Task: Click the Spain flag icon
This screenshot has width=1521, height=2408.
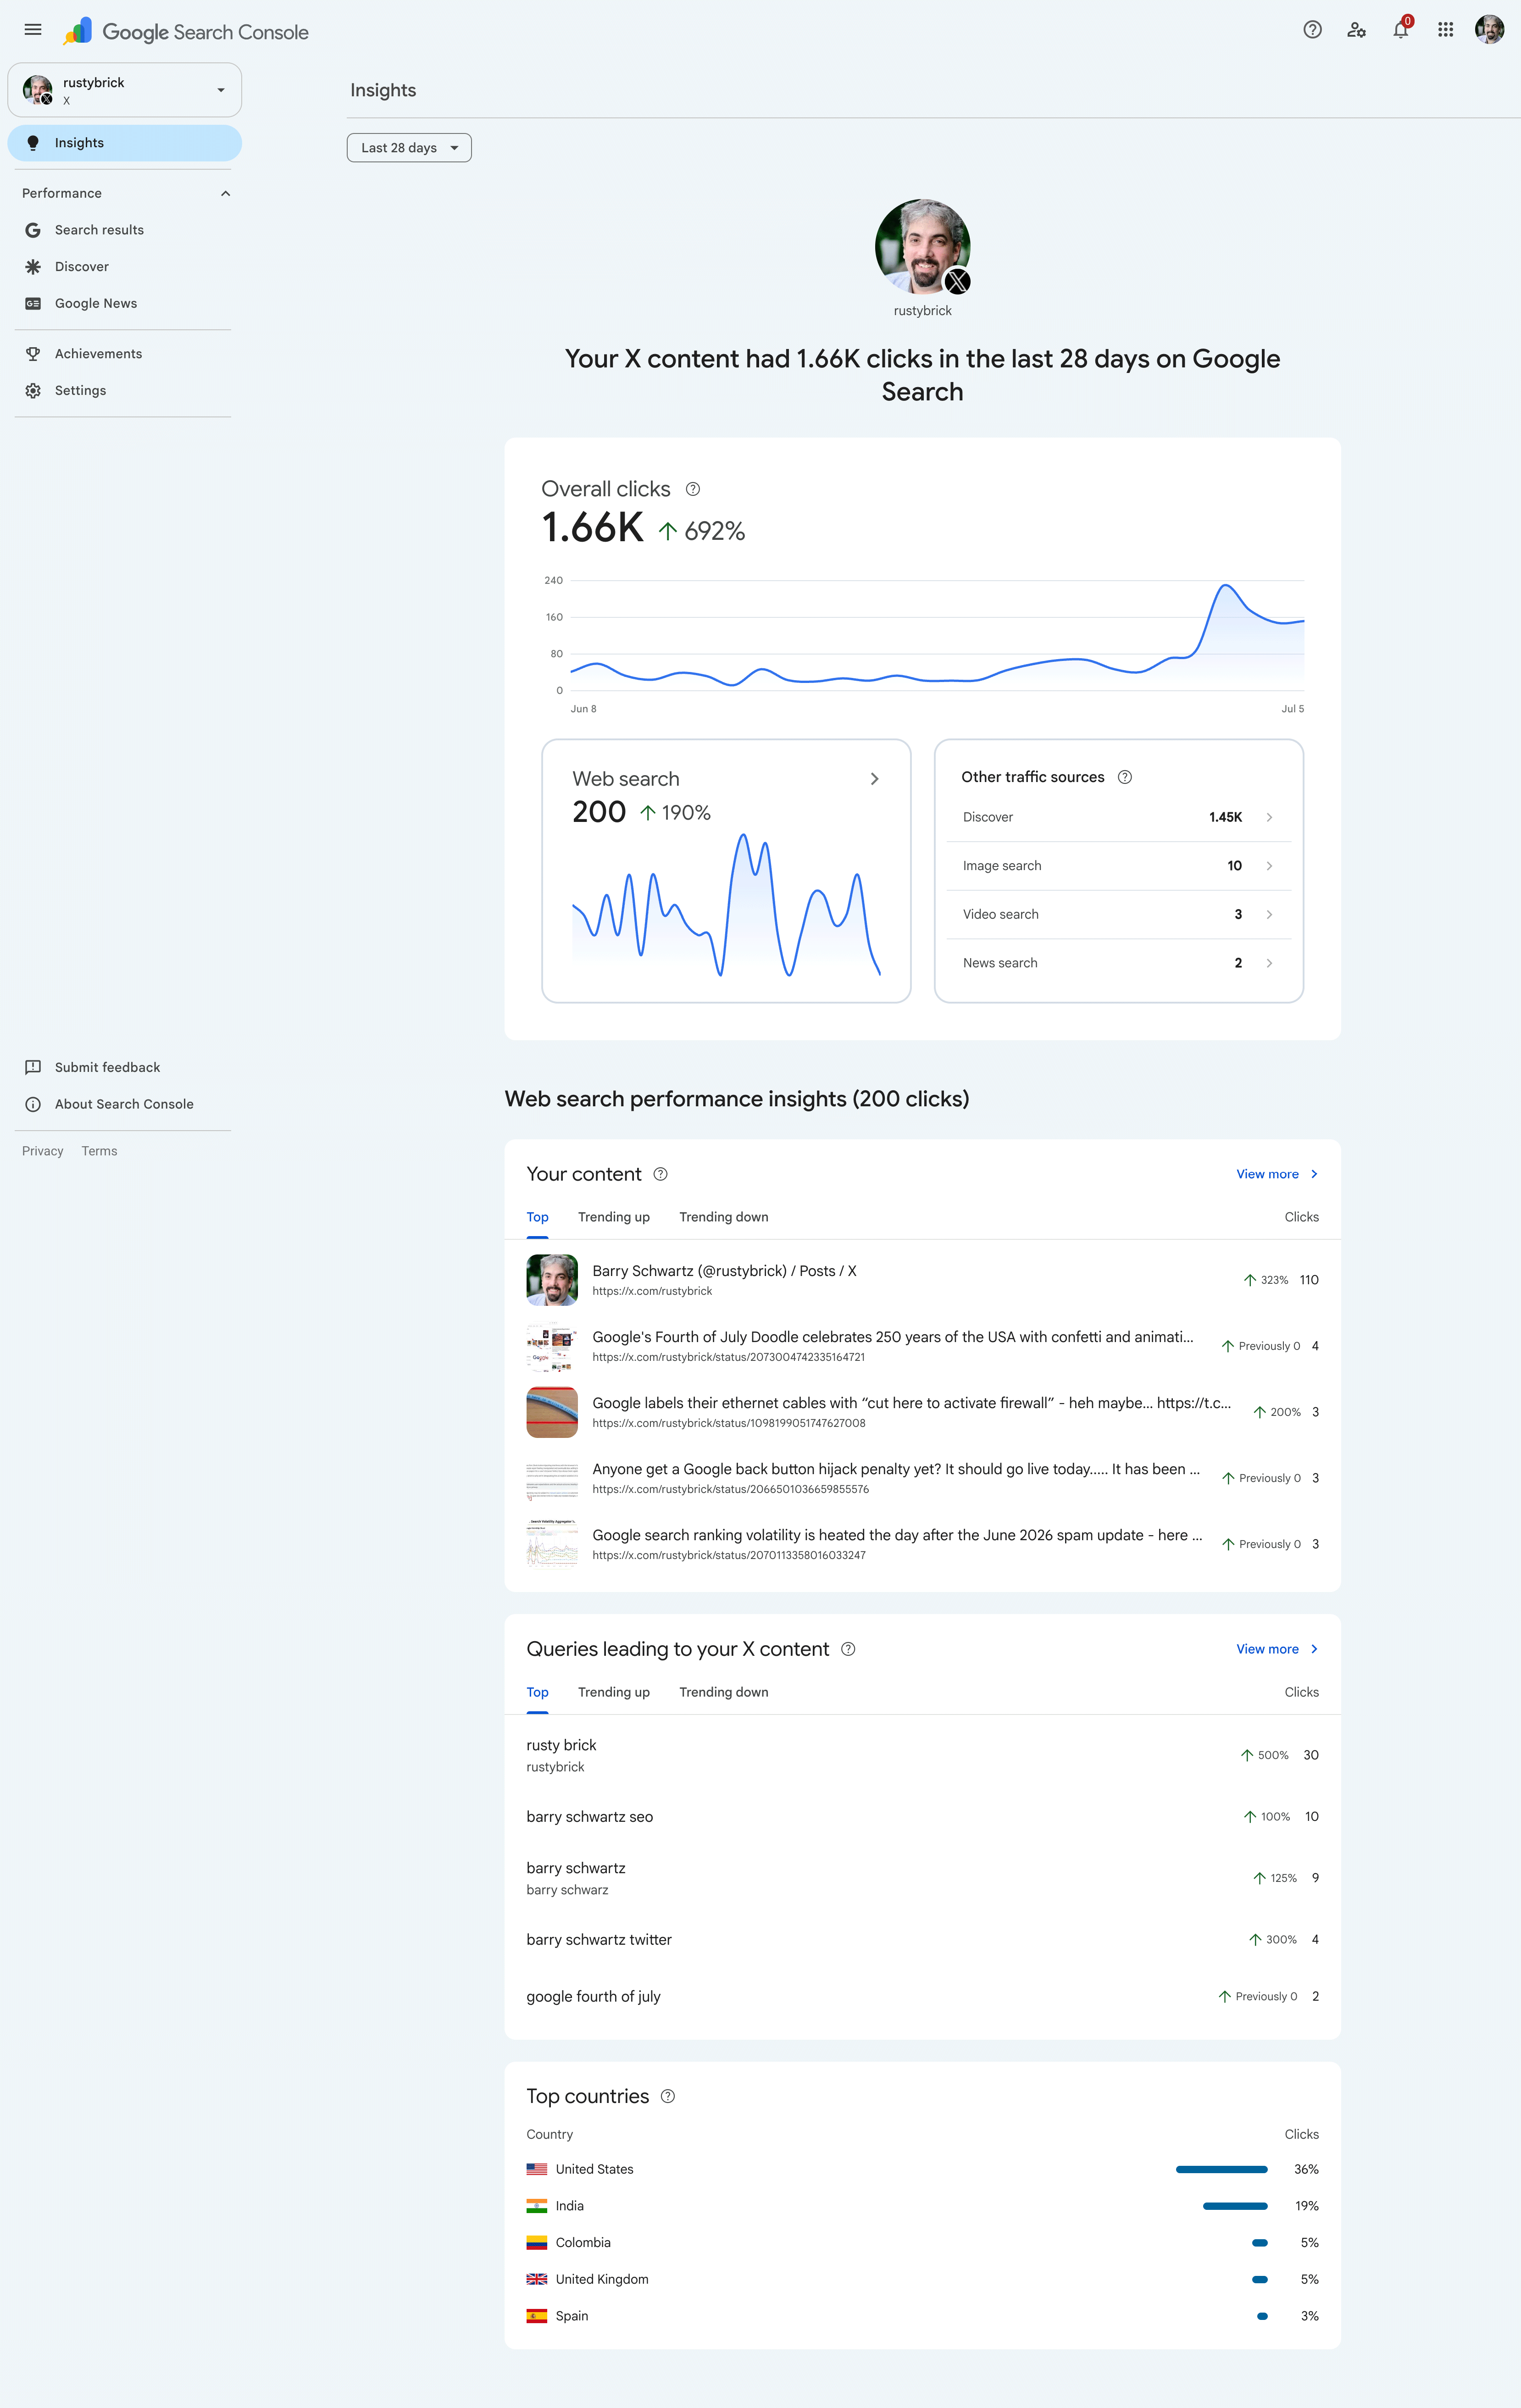Action: point(537,2316)
